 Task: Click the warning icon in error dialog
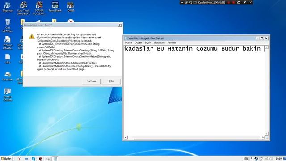click(32, 37)
